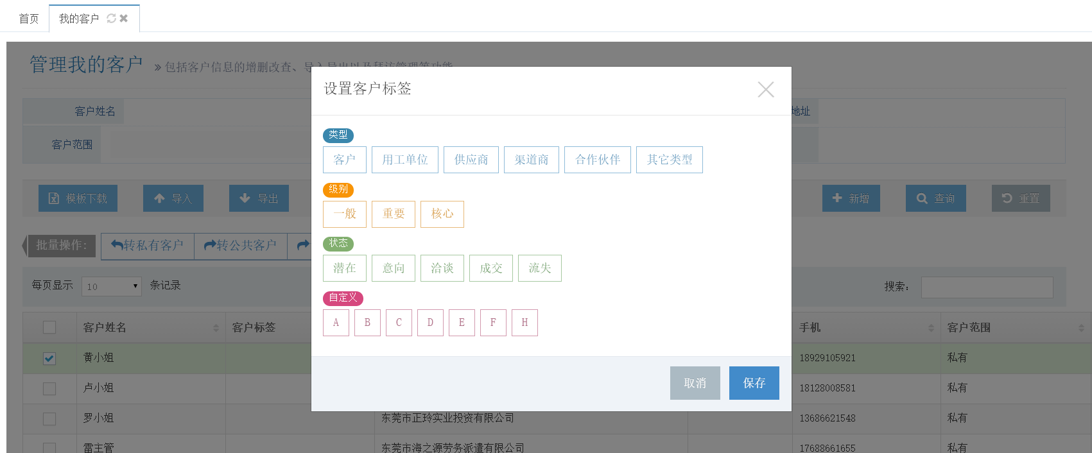Screen dimensions: 1092x453
Task: Open the 每页显示 records dropdown
Action: click(112, 286)
